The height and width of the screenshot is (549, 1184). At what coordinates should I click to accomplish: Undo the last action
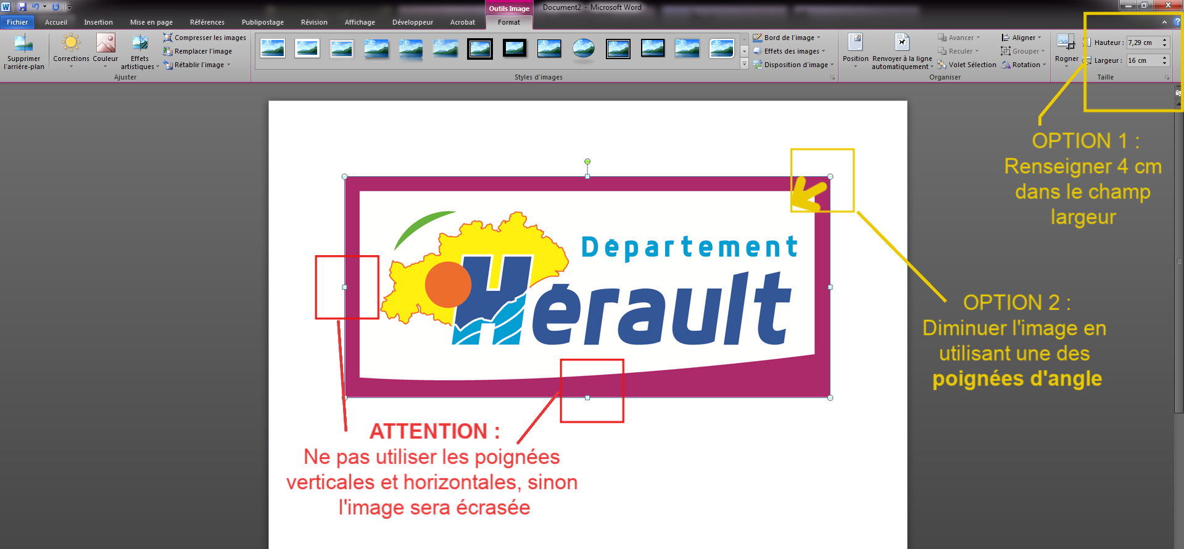35,7
